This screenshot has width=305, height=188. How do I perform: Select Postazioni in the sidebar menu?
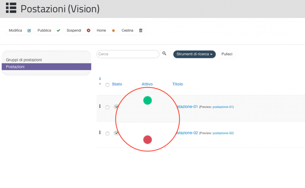click(x=46, y=67)
